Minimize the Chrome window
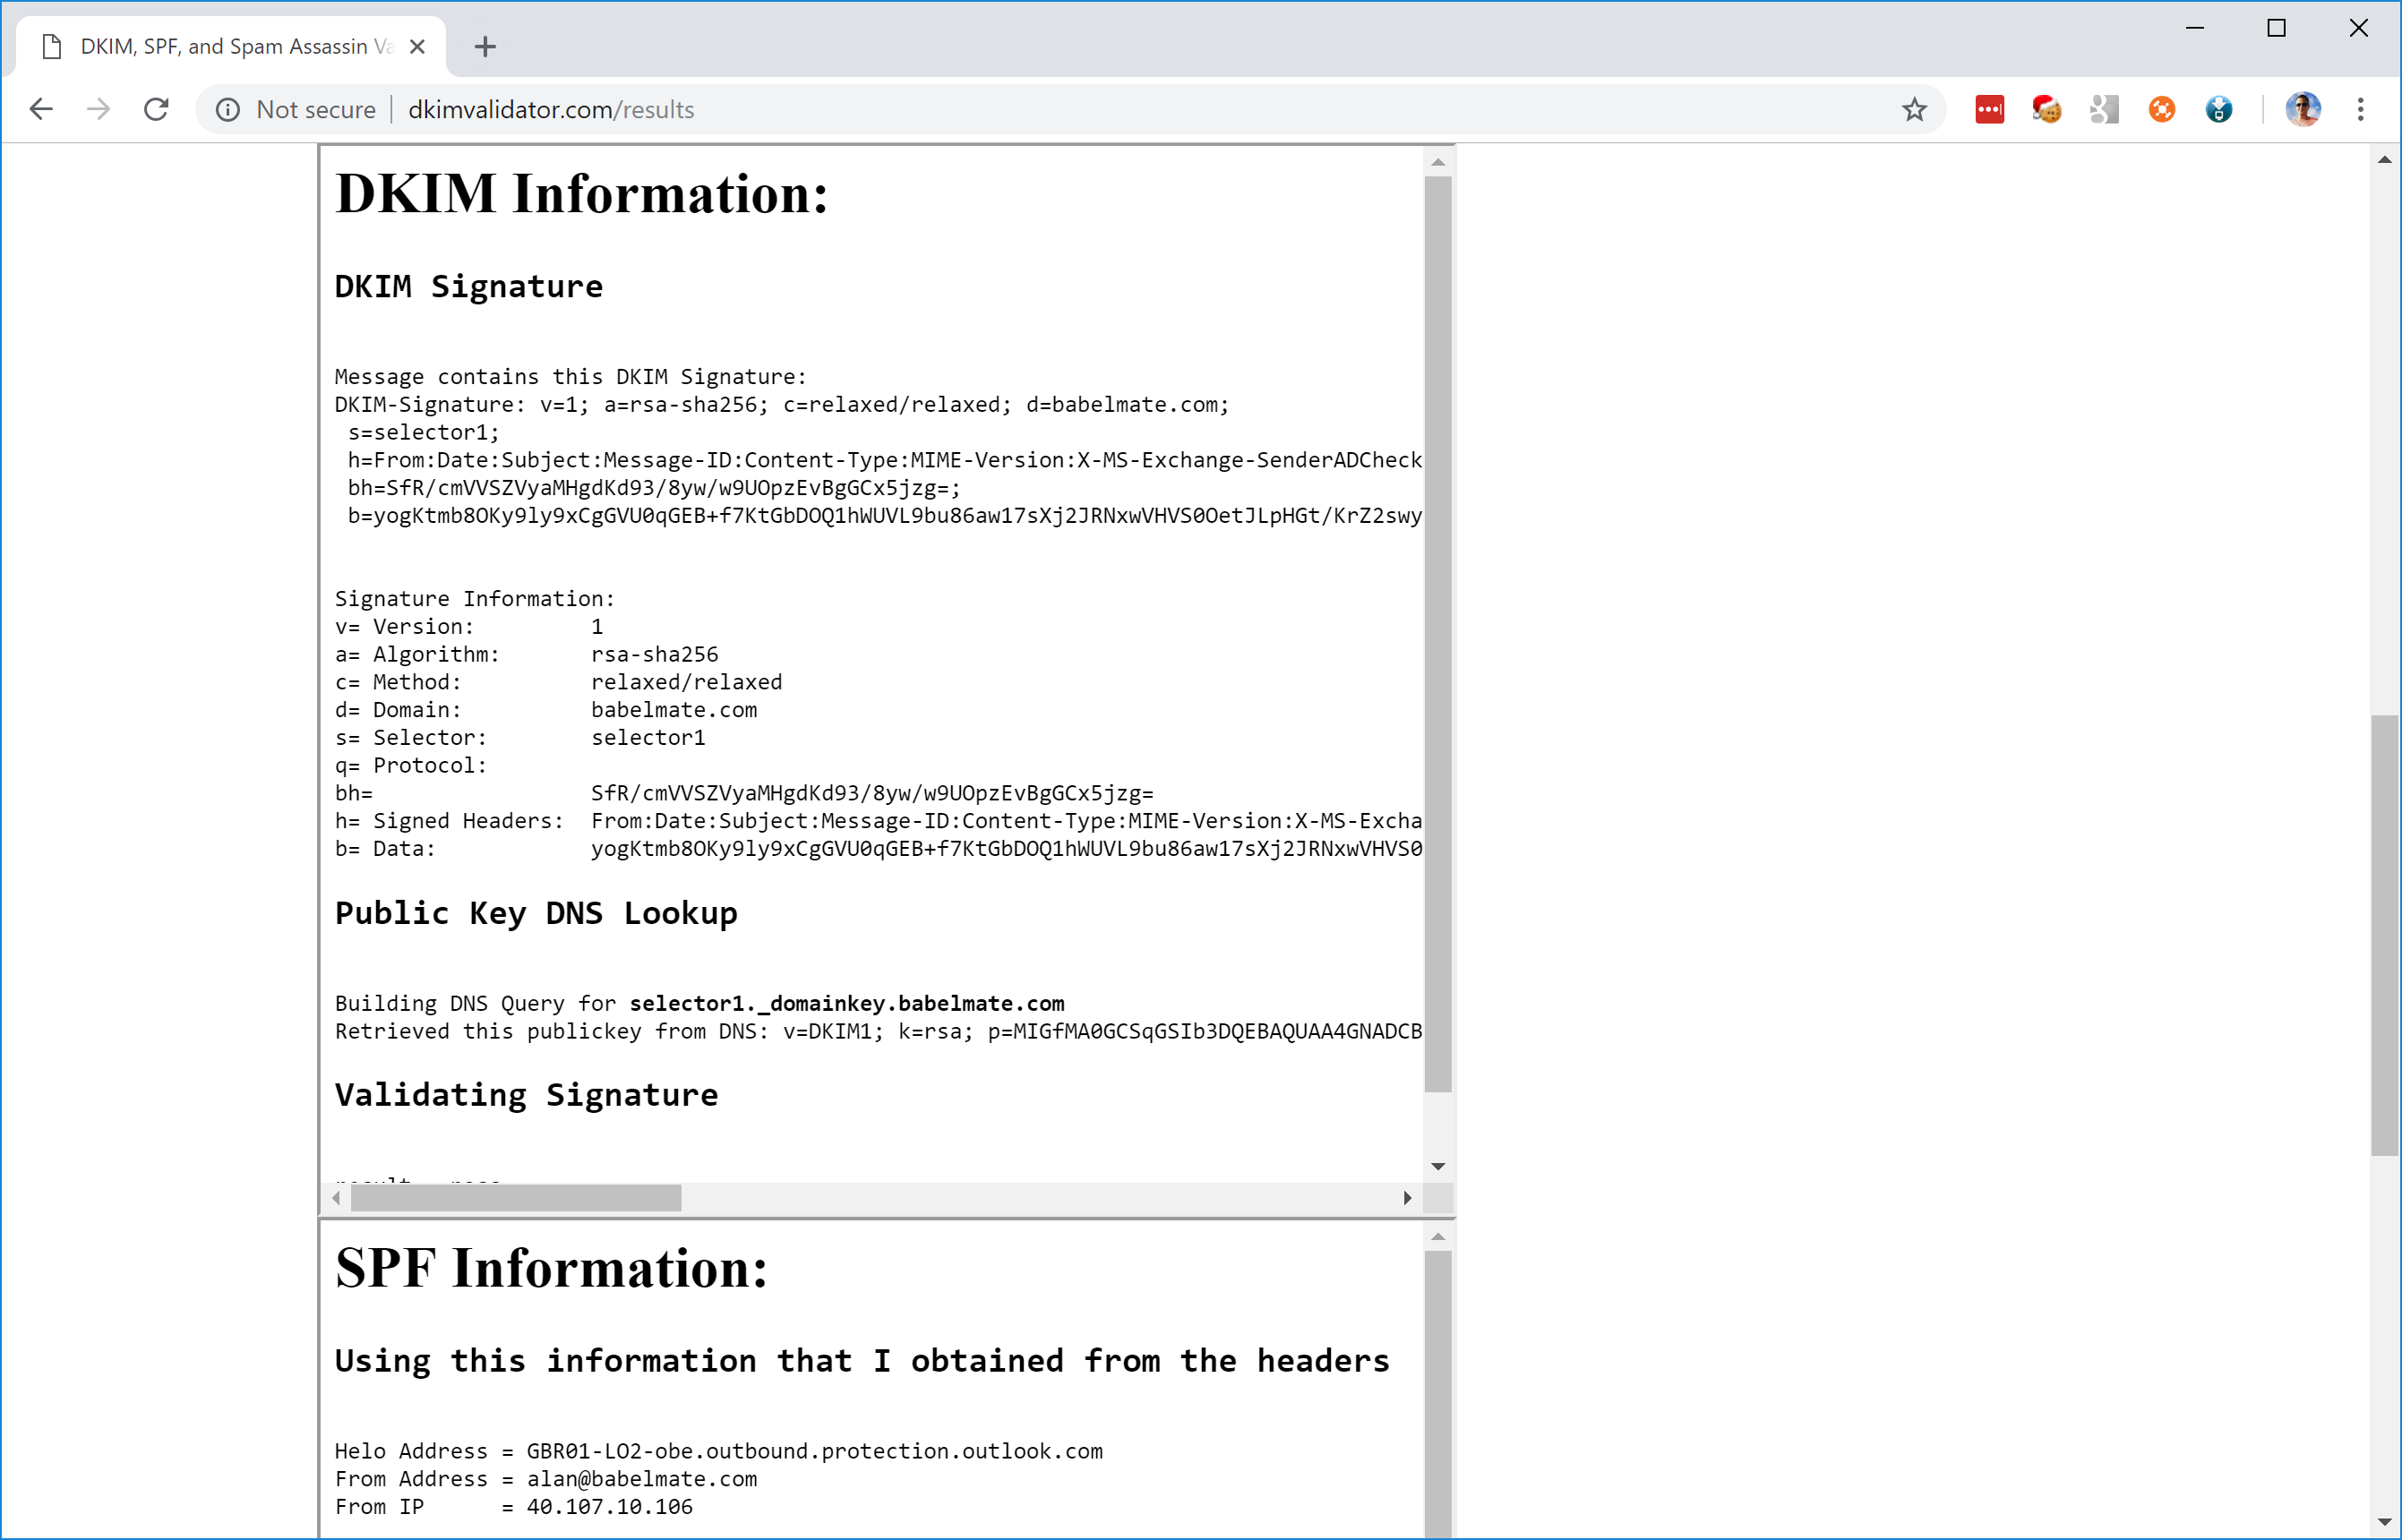This screenshot has width=2402, height=1540. (x=2195, y=28)
